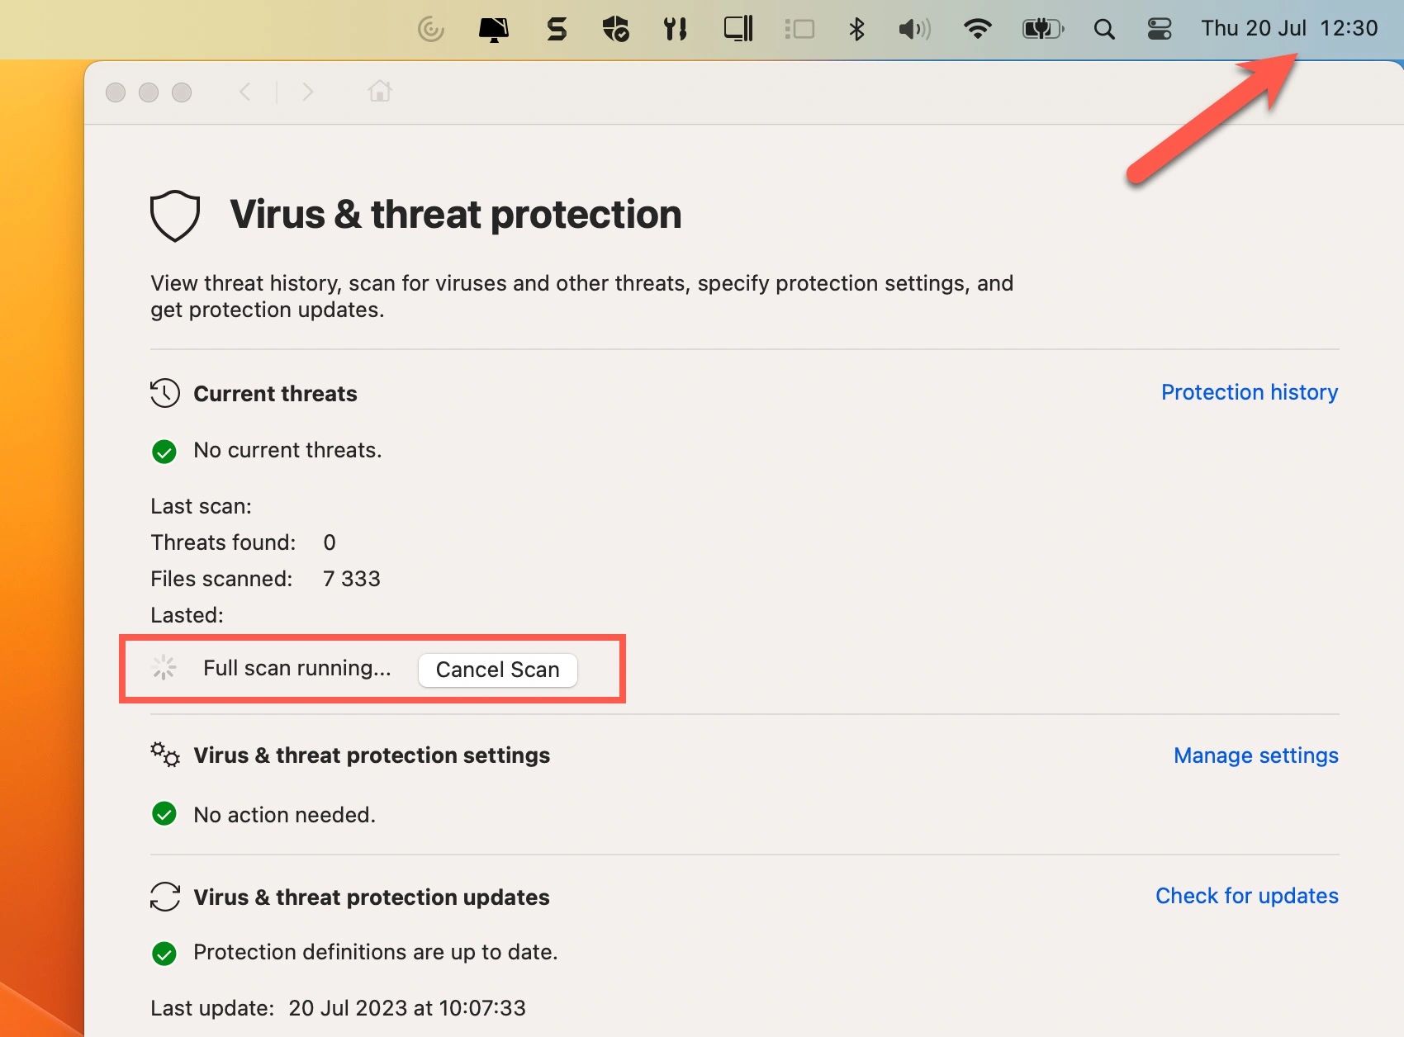Go forward using the right chevron
The height and width of the screenshot is (1037, 1404).
(307, 92)
